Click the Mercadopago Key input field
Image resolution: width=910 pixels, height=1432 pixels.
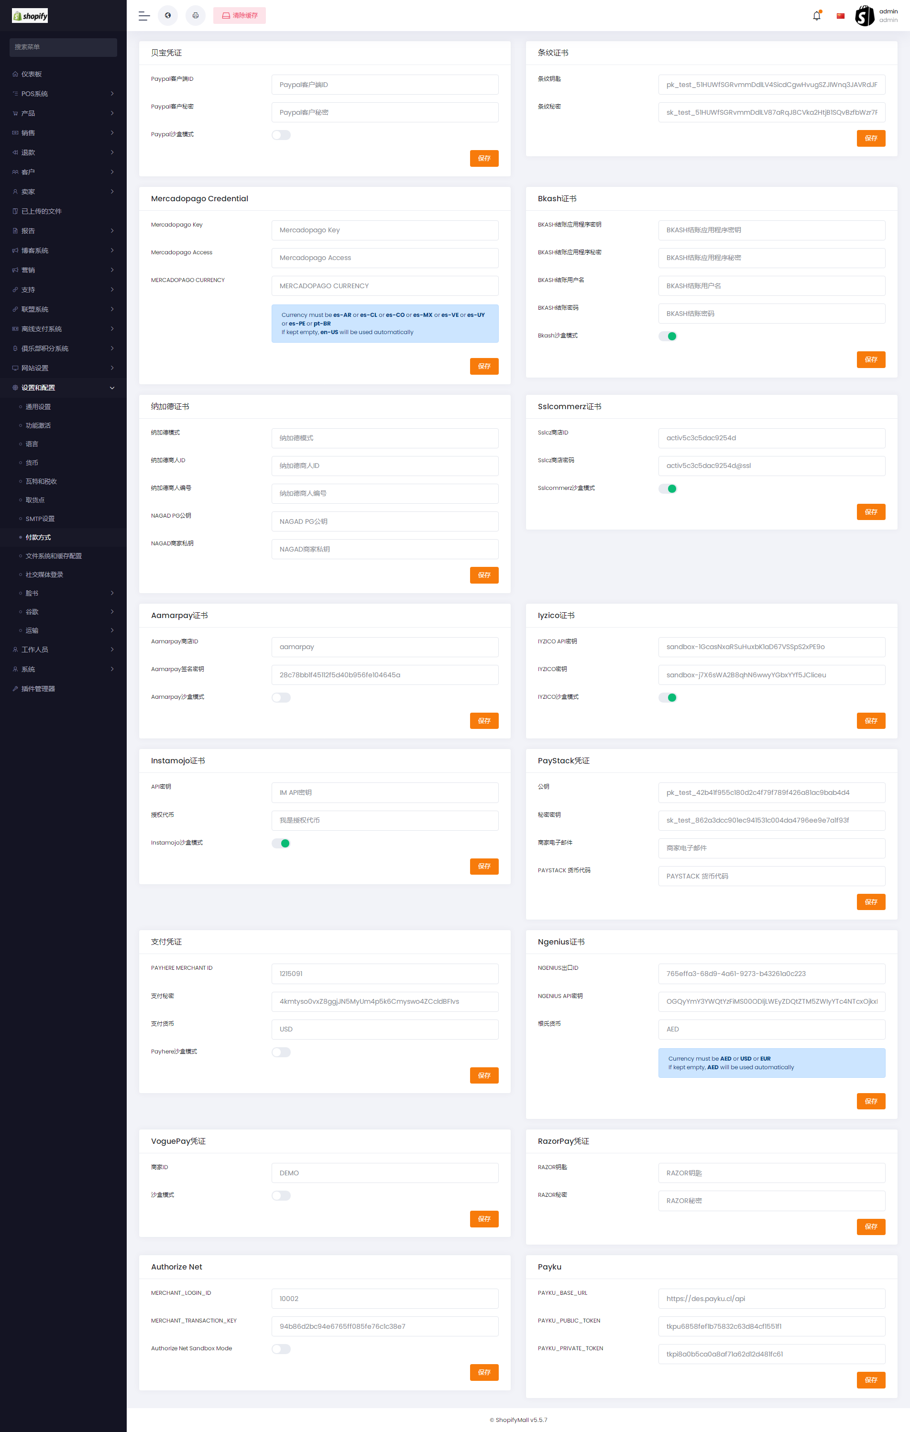click(x=385, y=230)
